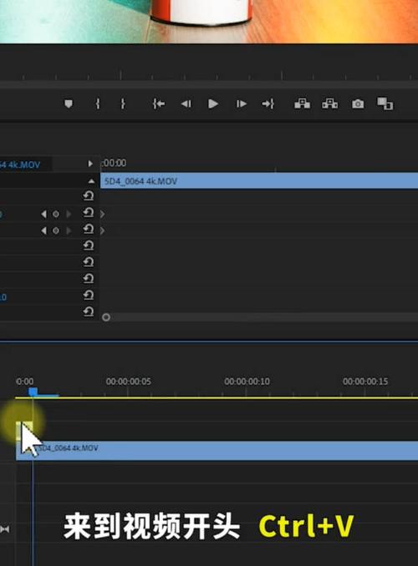Click the right arrow beside the 4k.MOV label
The width and height of the screenshot is (418, 566).
pos(90,164)
